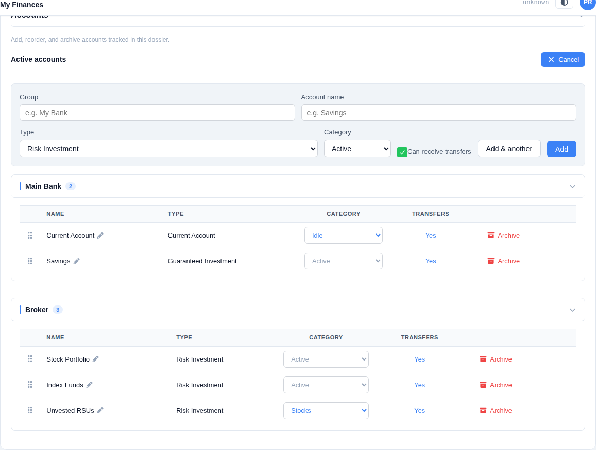
Task: Click the Index Funds account name
Action: [x=64, y=385]
